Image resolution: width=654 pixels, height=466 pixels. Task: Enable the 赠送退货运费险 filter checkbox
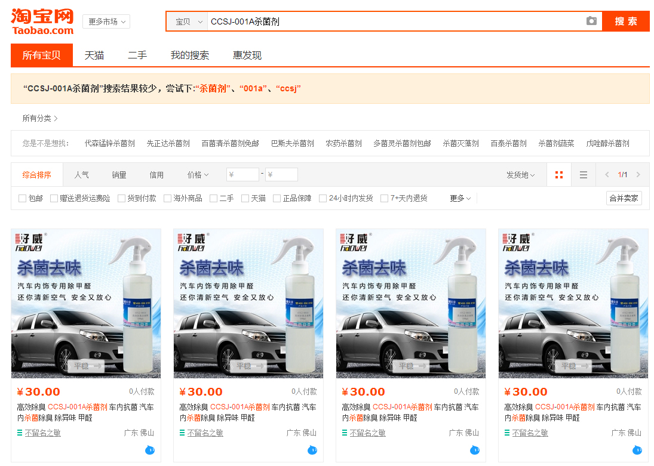54,199
